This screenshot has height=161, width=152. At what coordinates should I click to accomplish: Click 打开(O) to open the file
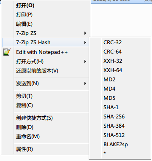(x=25, y=5)
